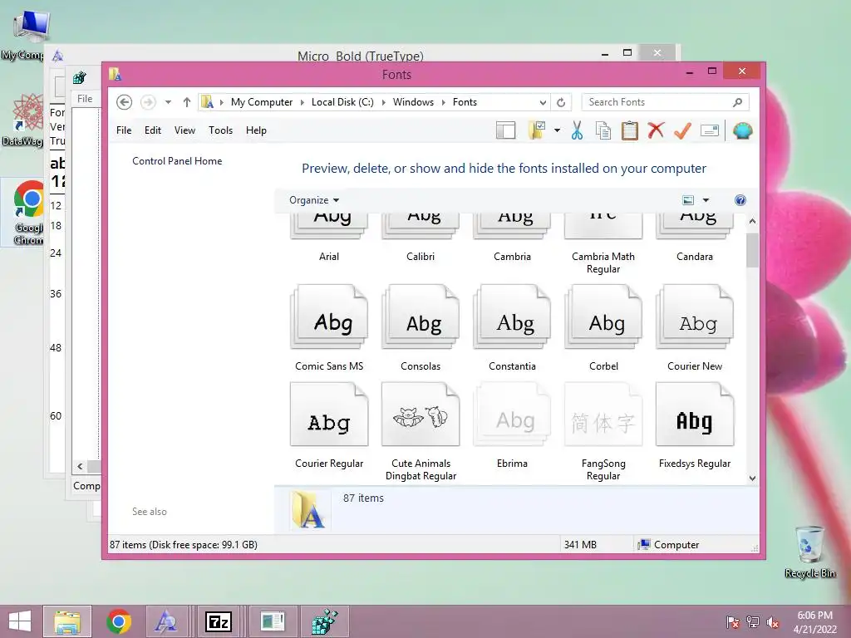Expand the address bar history dropdown
Image resolution: width=851 pixels, height=638 pixels.
(542, 102)
